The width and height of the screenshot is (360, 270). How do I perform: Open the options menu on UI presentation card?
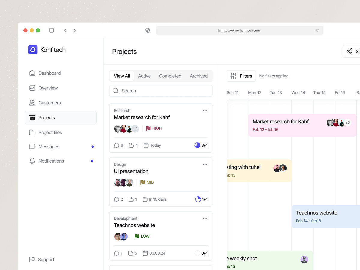(205, 164)
